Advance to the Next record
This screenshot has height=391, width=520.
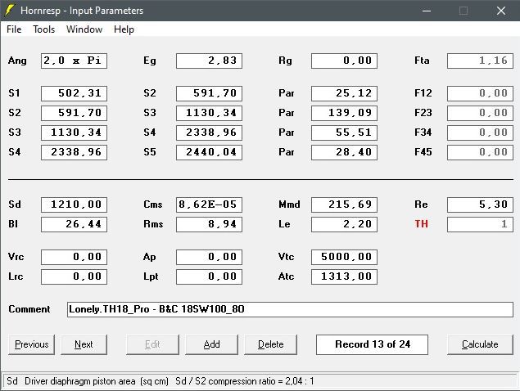84,344
